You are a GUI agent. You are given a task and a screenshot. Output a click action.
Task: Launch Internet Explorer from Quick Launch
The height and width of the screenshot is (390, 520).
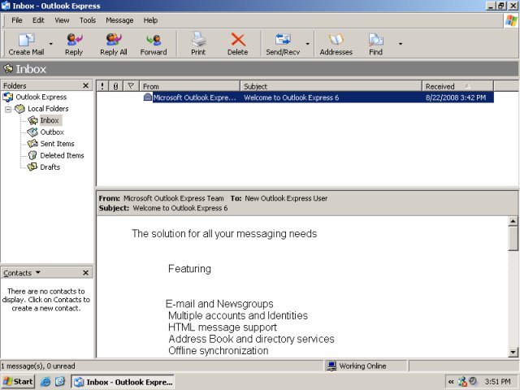(45, 382)
